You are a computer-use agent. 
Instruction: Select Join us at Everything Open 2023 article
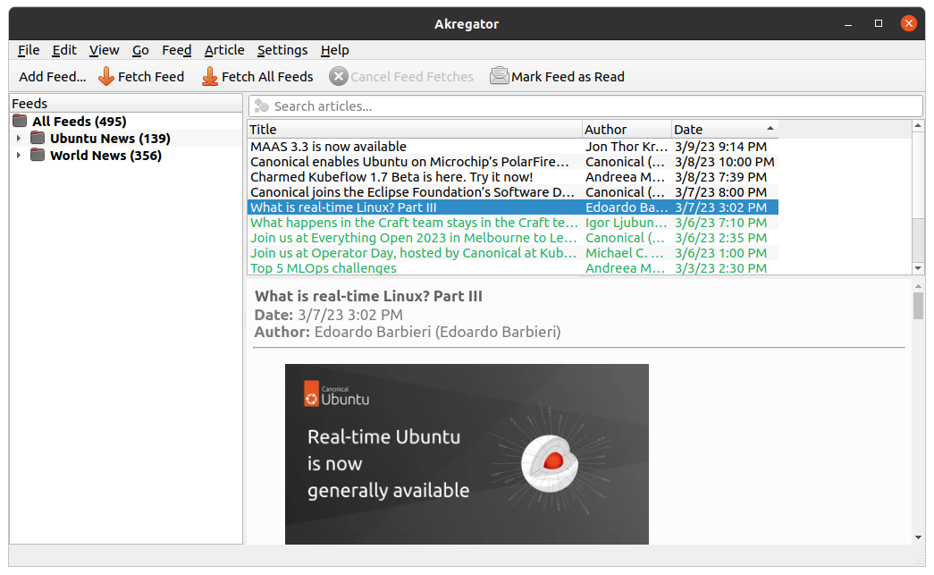[414, 238]
